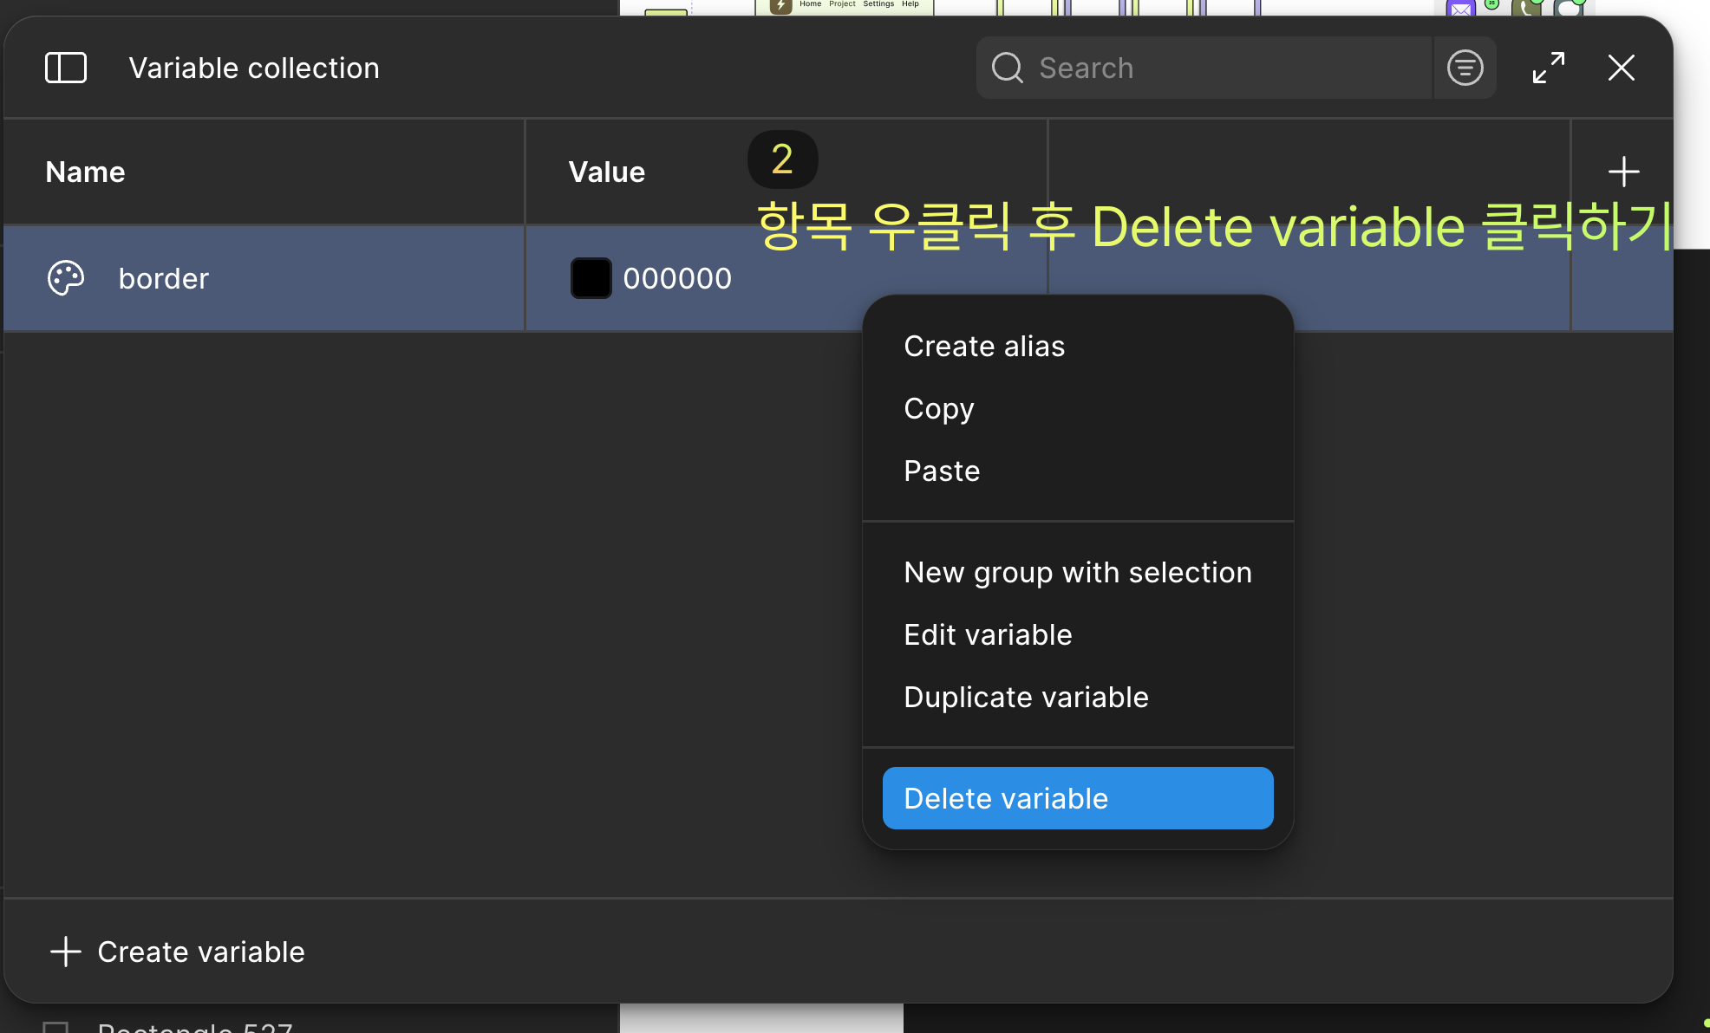Click the plus icon to add mode column
This screenshot has width=1710, height=1033.
tap(1623, 172)
